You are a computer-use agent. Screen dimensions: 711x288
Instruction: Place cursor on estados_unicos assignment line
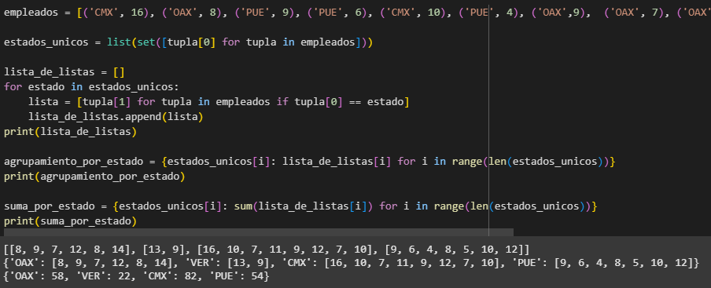[x=188, y=42]
